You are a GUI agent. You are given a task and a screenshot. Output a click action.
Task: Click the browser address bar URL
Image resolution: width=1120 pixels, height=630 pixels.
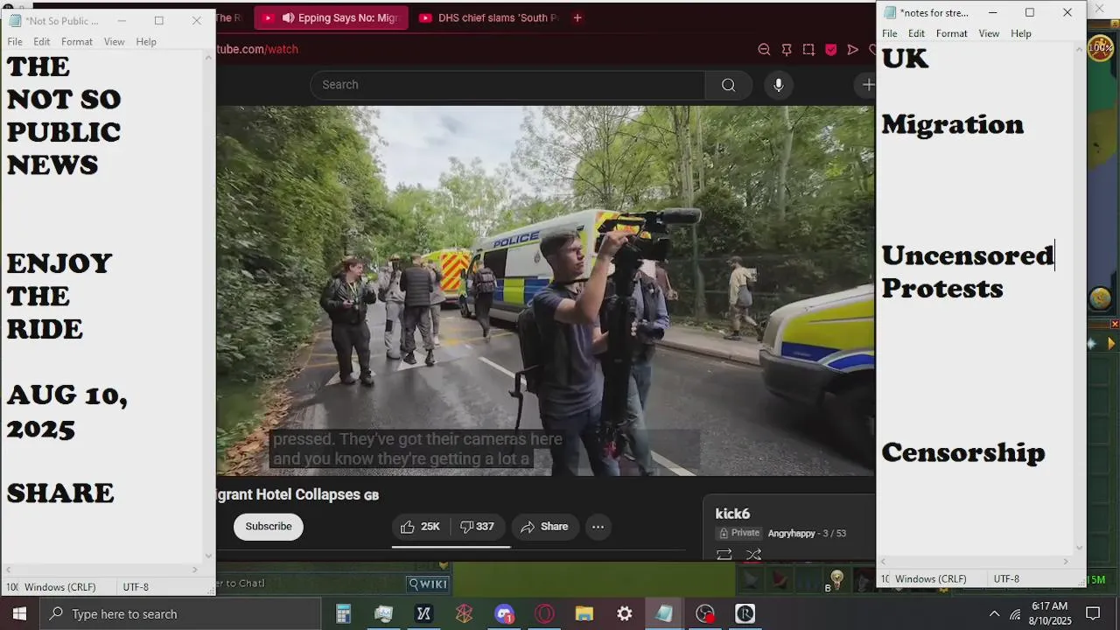point(258,49)
